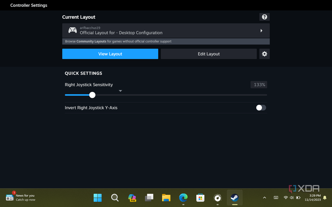Image resolution: width=332 pixels, height=207 pixels.
Task: Open Microsoft Store from taskbar
Action: [200, 198]
